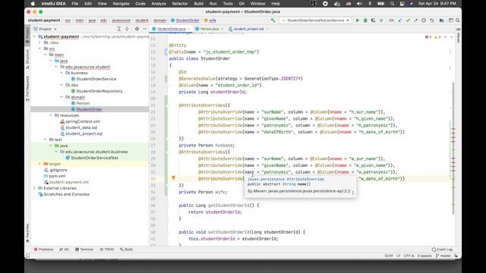486x273 pixels.
Task: Go to previous highlighted error arrow
Action: point(446,37)
